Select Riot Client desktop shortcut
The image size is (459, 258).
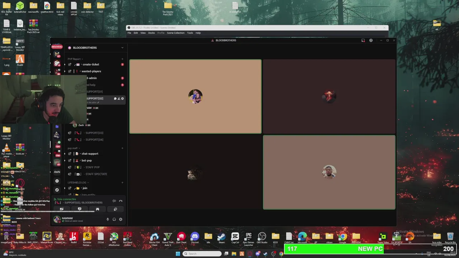pos(181,238)
